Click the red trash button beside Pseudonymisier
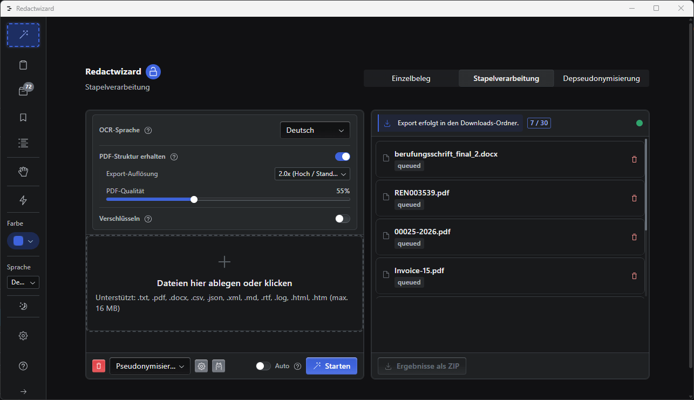Viewport: 694px width, 400px height. pyautogui.click(x=99, y=366)
